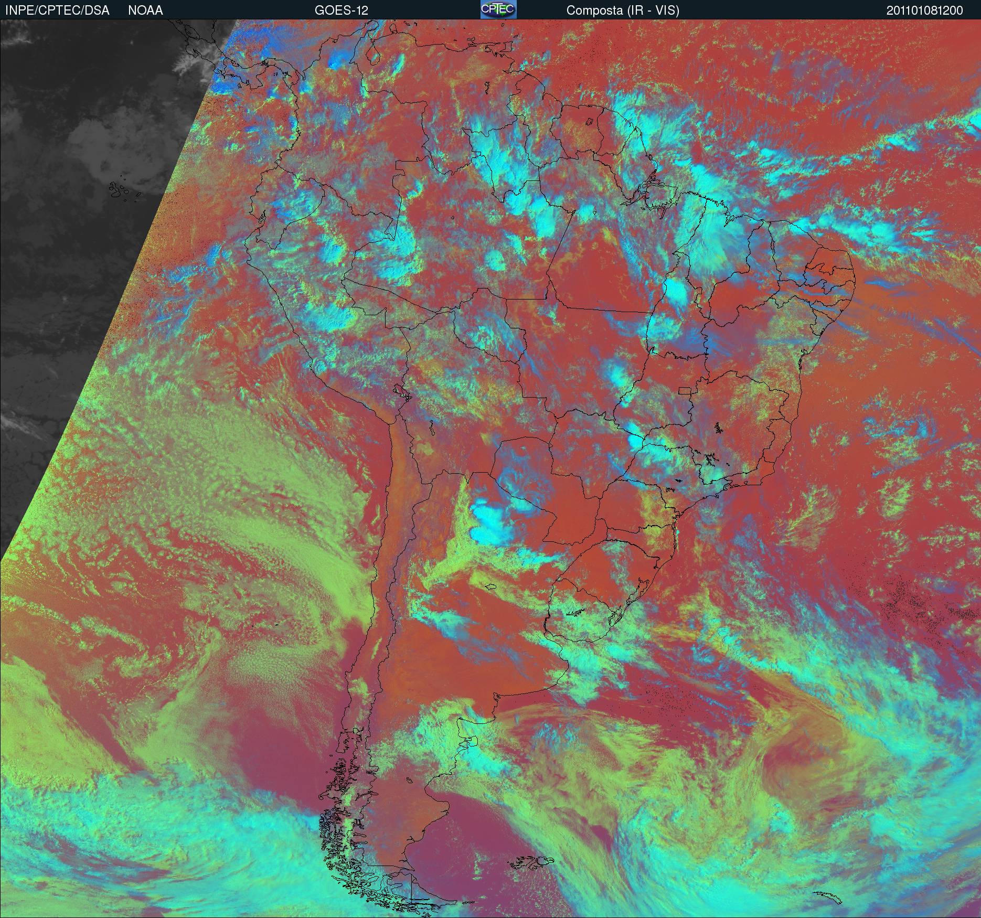Screen dimensions: 981x918
Task: Click the 201101081200 timestamp
Action: (x=925, y=10)
